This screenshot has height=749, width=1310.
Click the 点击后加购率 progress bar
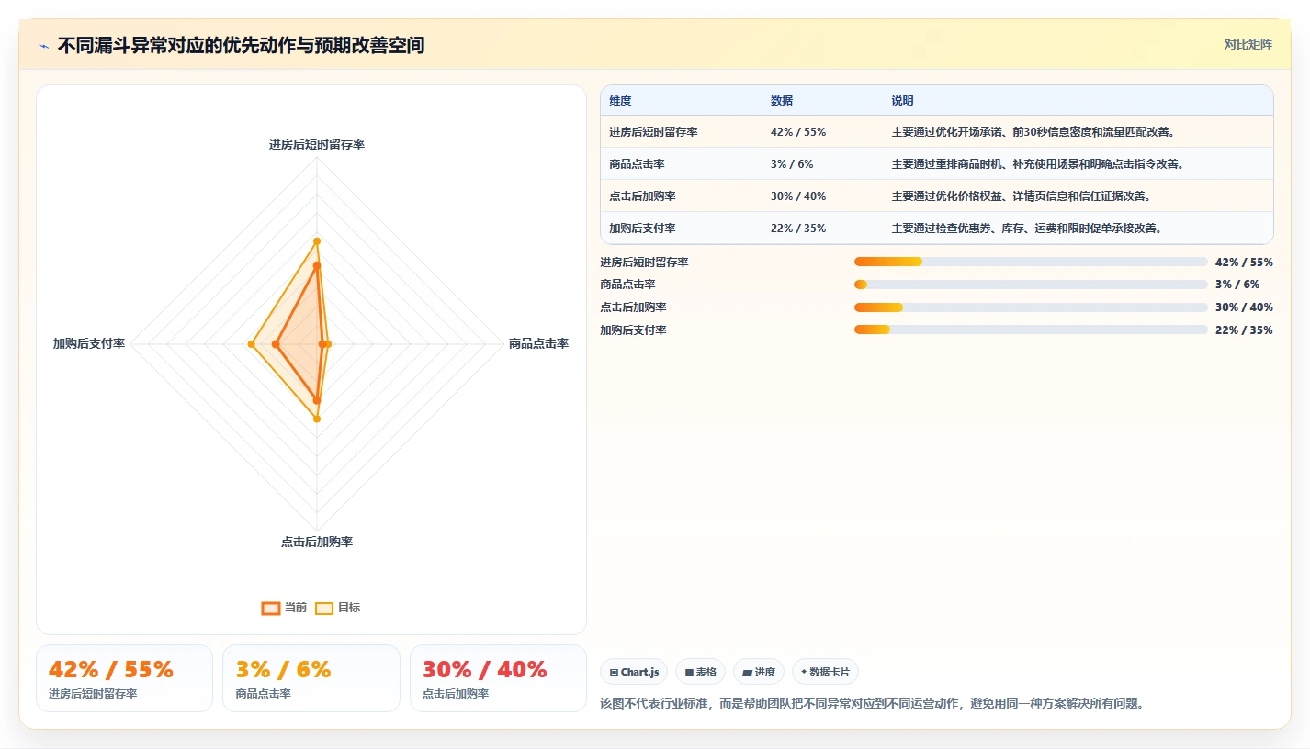1031,307
